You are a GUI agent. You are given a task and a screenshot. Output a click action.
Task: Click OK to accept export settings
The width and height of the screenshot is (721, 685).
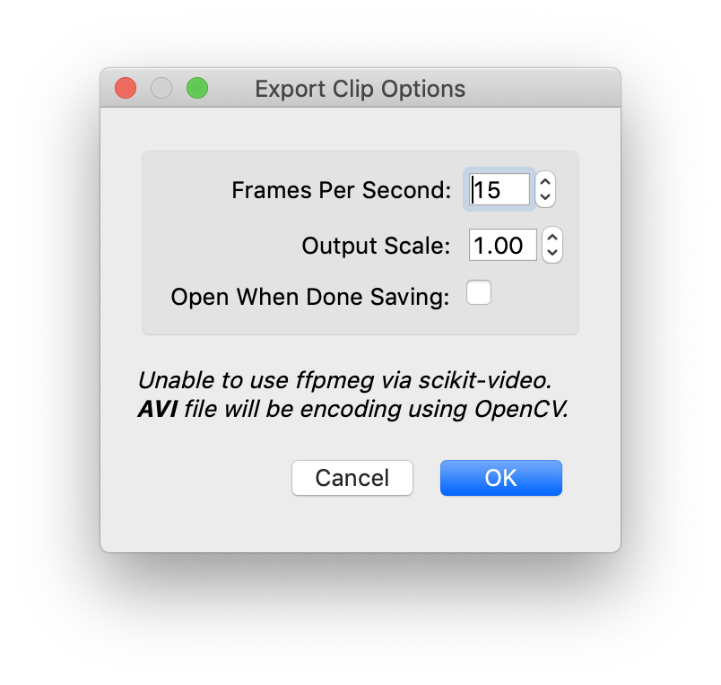click(x=500, y=477)
